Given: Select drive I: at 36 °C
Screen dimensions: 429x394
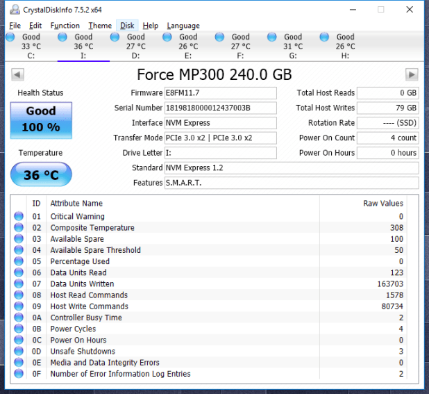Looking at the screenshot, I should pyautogui.click(x=83, y=46).
